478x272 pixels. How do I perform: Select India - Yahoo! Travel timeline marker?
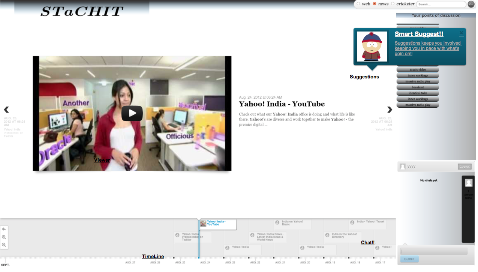click(x=367, y=224)
